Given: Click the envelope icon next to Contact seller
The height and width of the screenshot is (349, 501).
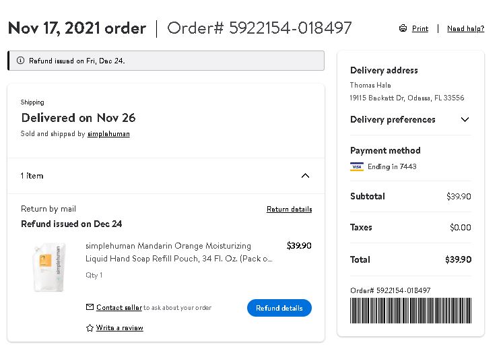Looking at the screenshot, I should pos(90,307).
